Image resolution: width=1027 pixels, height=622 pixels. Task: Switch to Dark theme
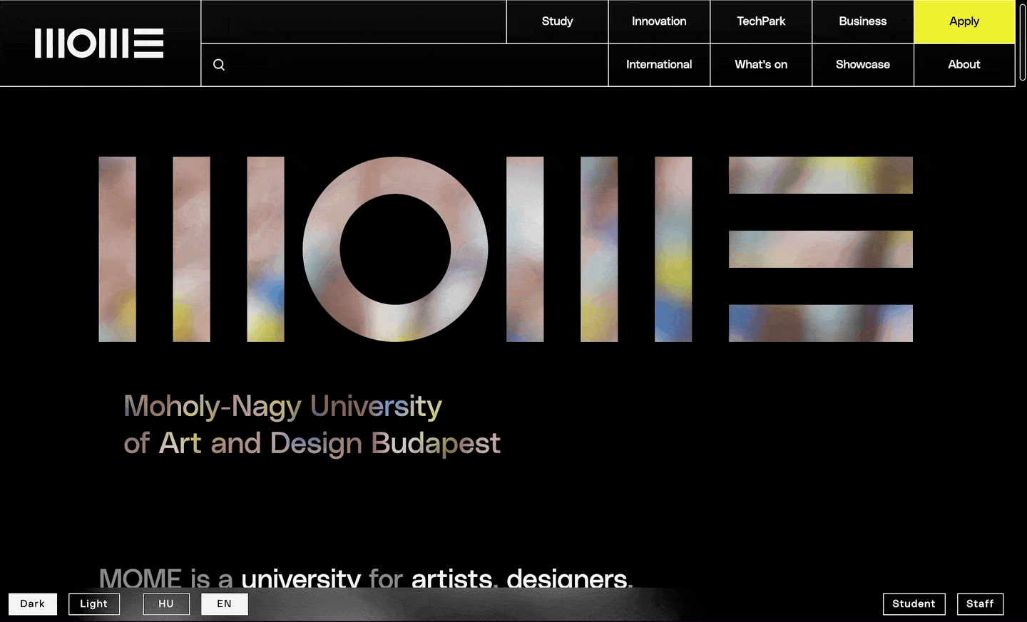[x=33, y=604]
